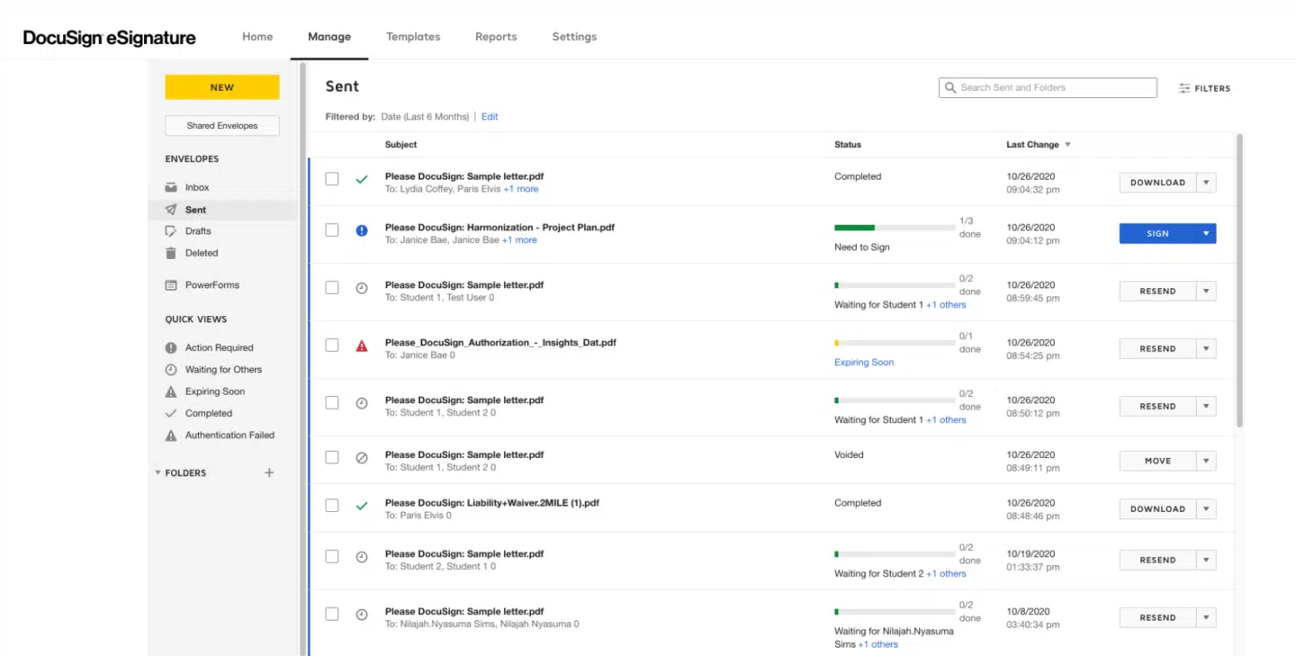Viewport: 1296px width, 656px height.
Task: Click Expiring Soon status link
Action: [864, 363]
